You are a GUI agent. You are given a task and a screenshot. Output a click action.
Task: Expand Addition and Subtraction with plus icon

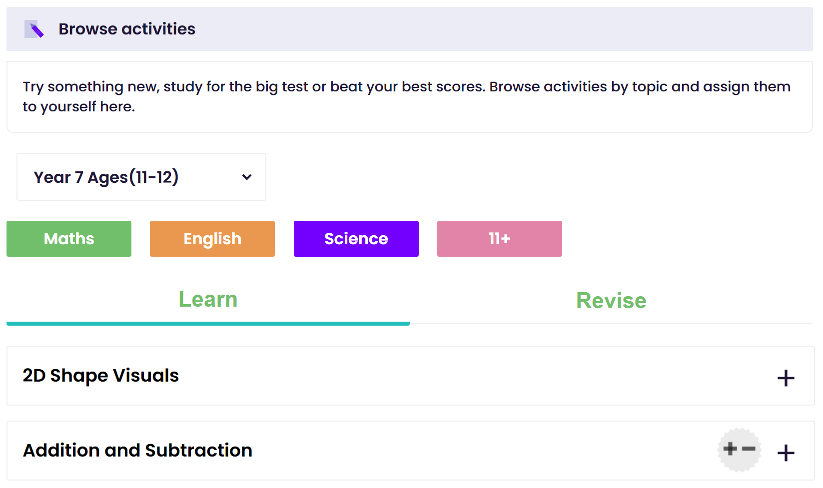pyautogui.click(x=786, y=453)
